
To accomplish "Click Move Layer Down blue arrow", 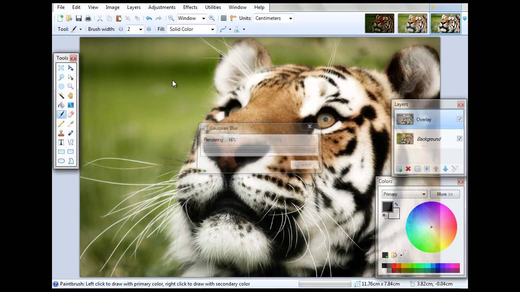I will 445,169.
